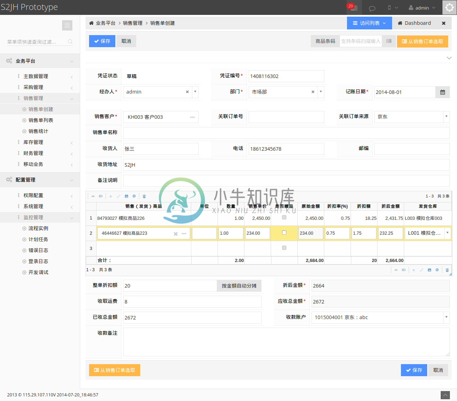Open 销售单列表 sidebar item
Screen dimensions: 457x401
click(x=40, y=120)
